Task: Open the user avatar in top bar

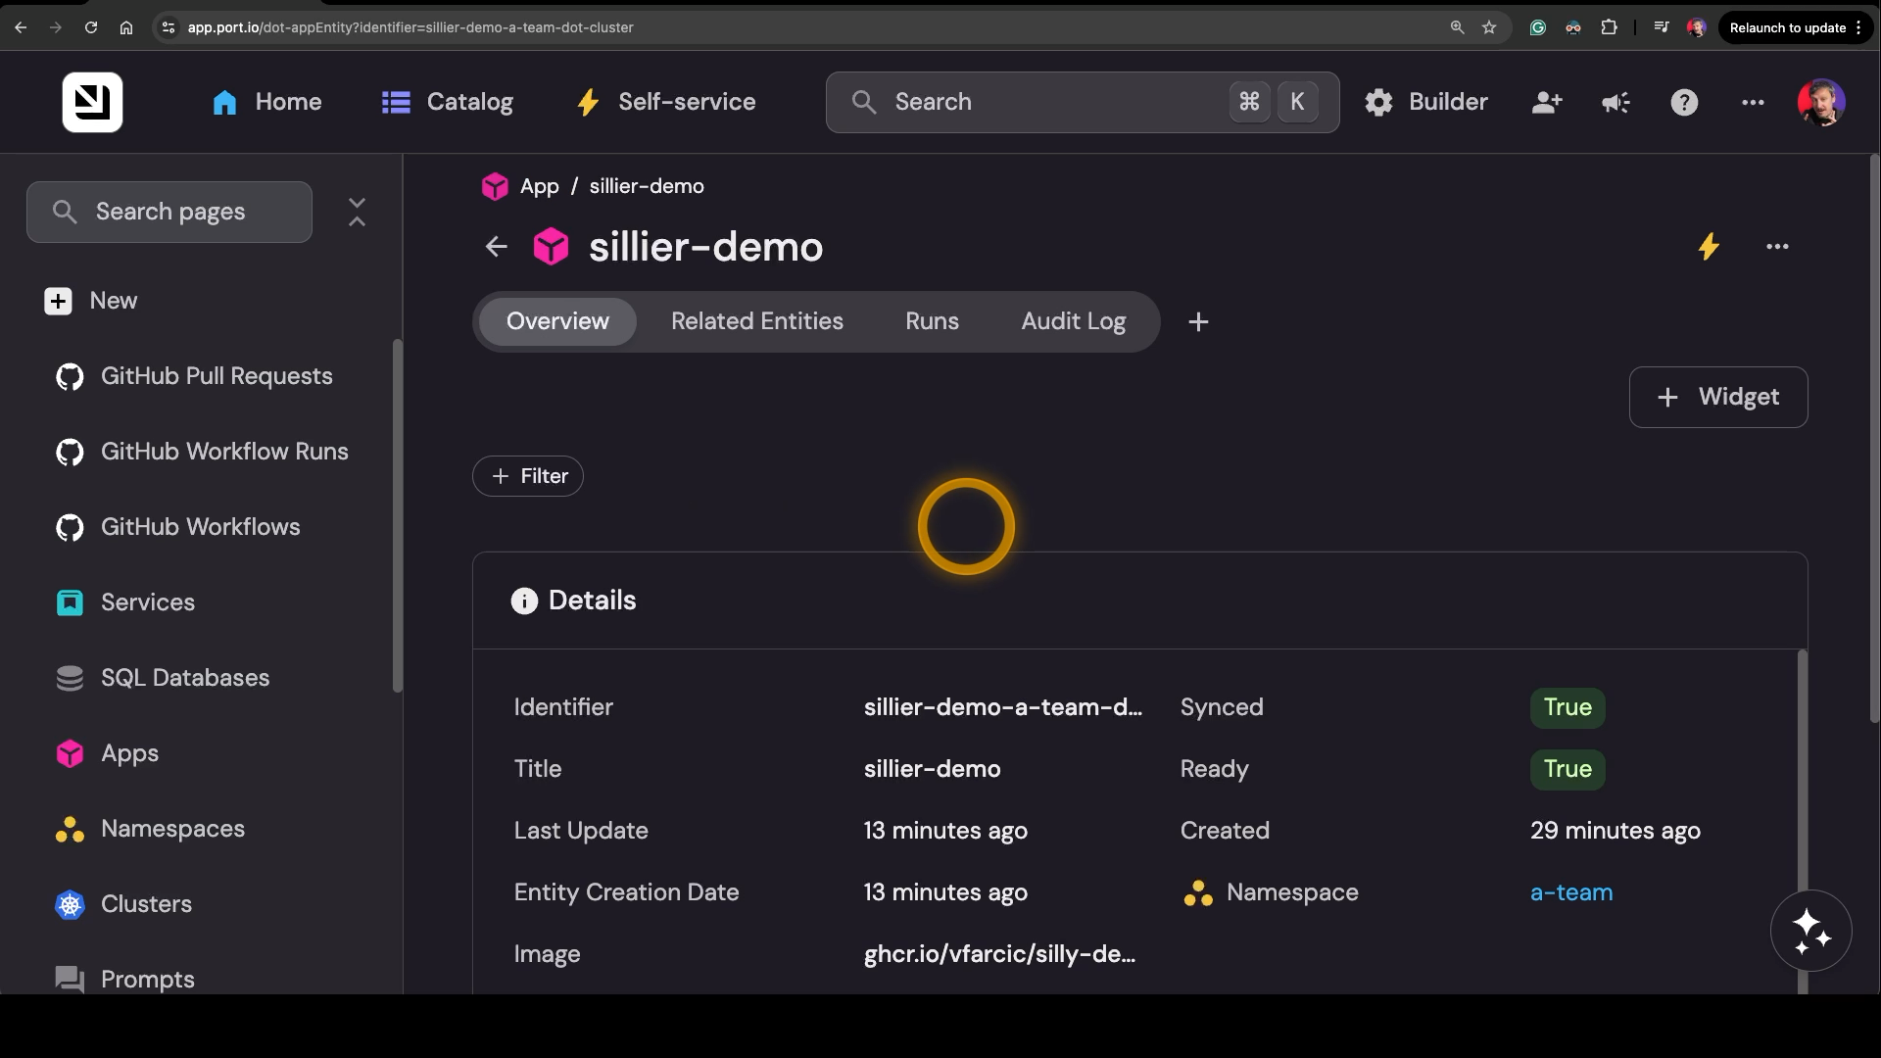Action: 1821,102
